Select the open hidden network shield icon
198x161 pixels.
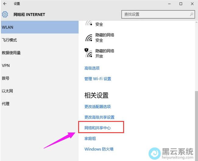point(88,53)
